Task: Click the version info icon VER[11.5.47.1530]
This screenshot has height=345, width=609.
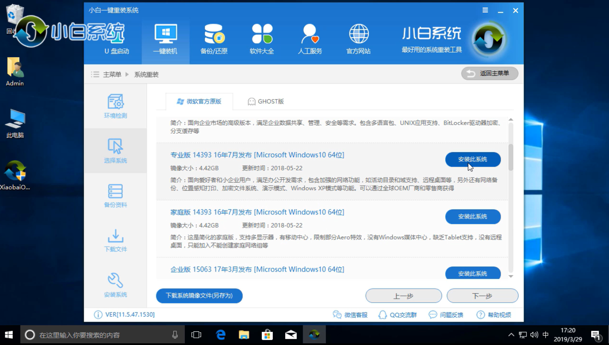Action: tap(98, 315)
